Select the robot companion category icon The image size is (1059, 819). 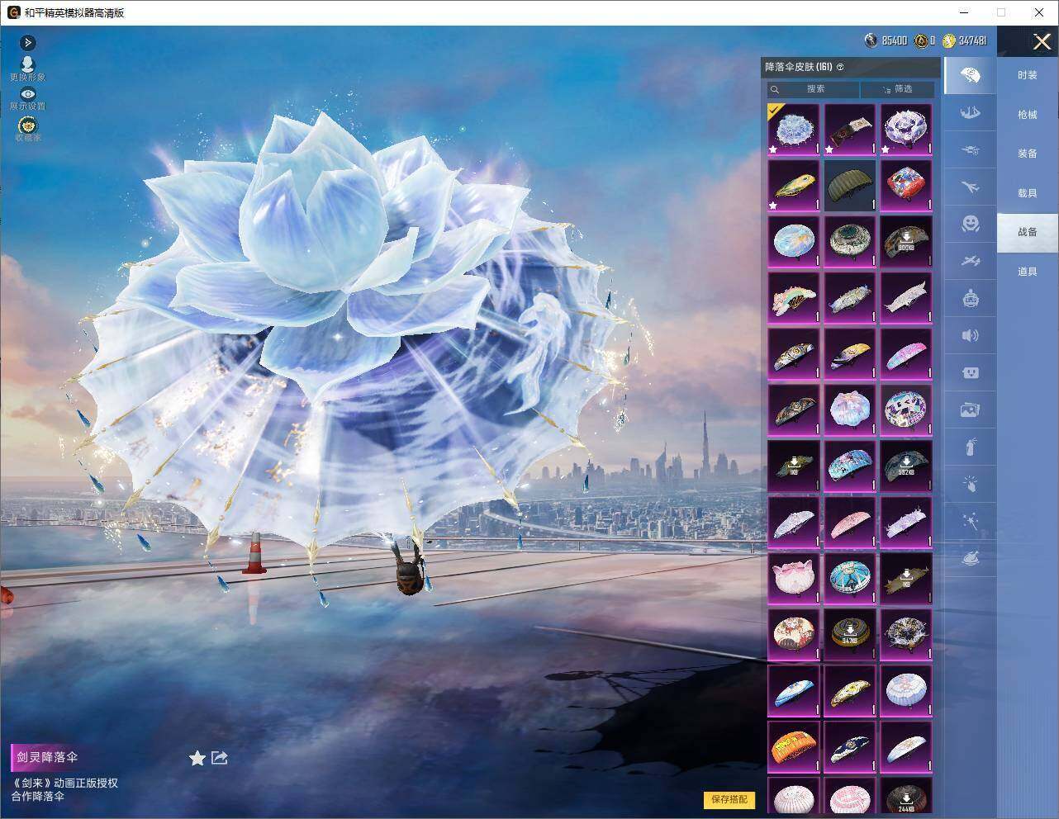click(x=971, y=298)
